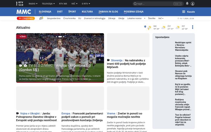Expand the top bar VEČ dropdown
This screenshot has height=132, width=211.
pyautogui.click(x=74, y=4)
